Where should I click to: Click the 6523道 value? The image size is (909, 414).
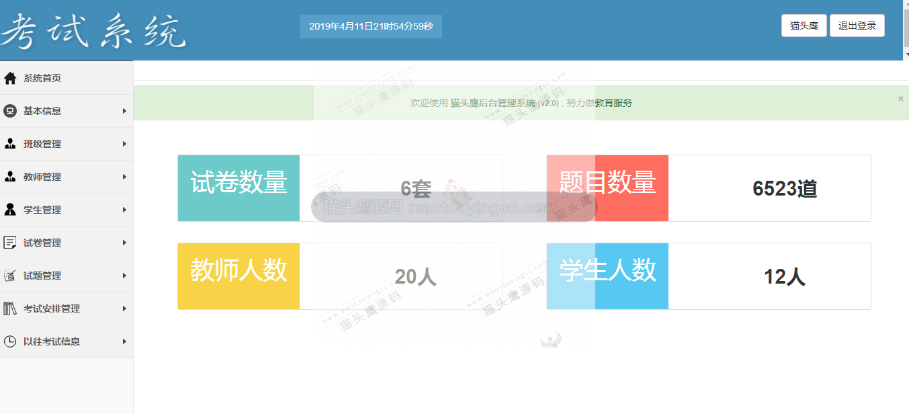click(785, 189)
